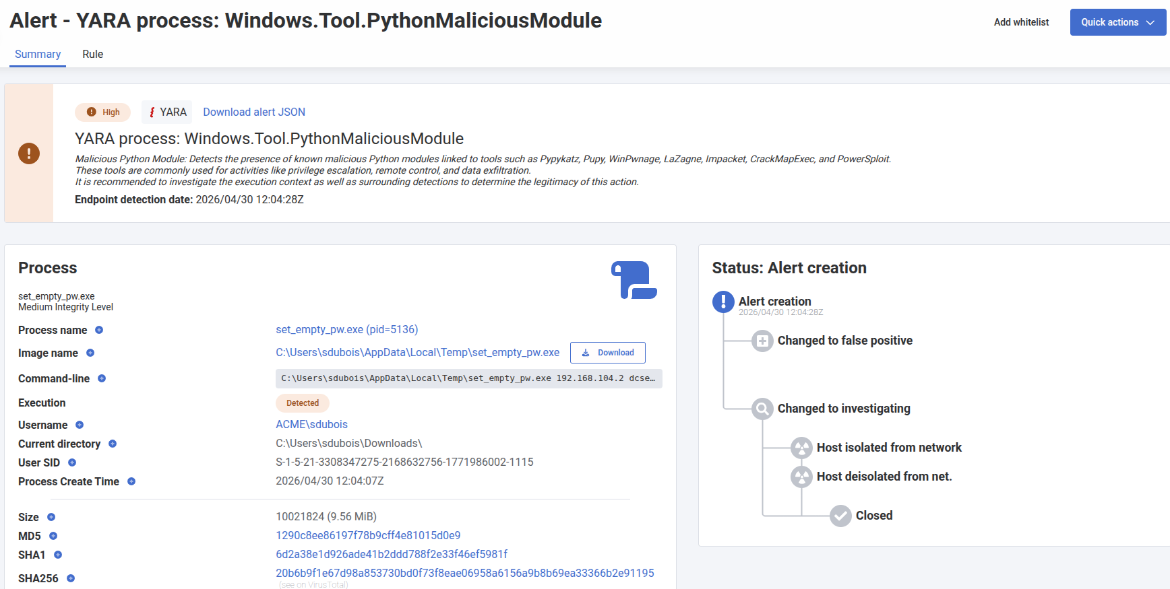Click the large alert exclamation icon in banner

point(29,153)
